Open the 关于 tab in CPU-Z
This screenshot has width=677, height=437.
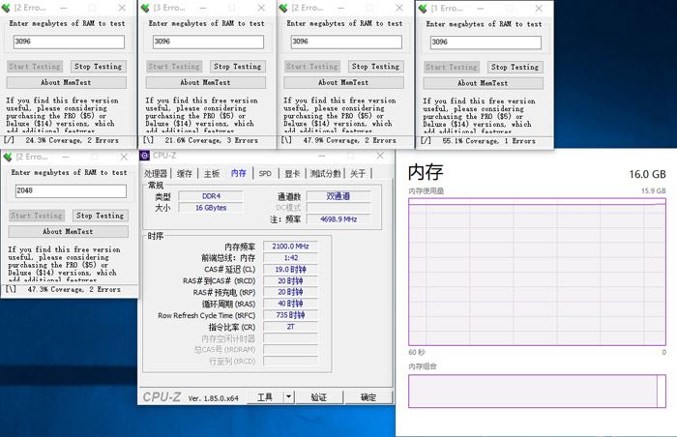358,174
